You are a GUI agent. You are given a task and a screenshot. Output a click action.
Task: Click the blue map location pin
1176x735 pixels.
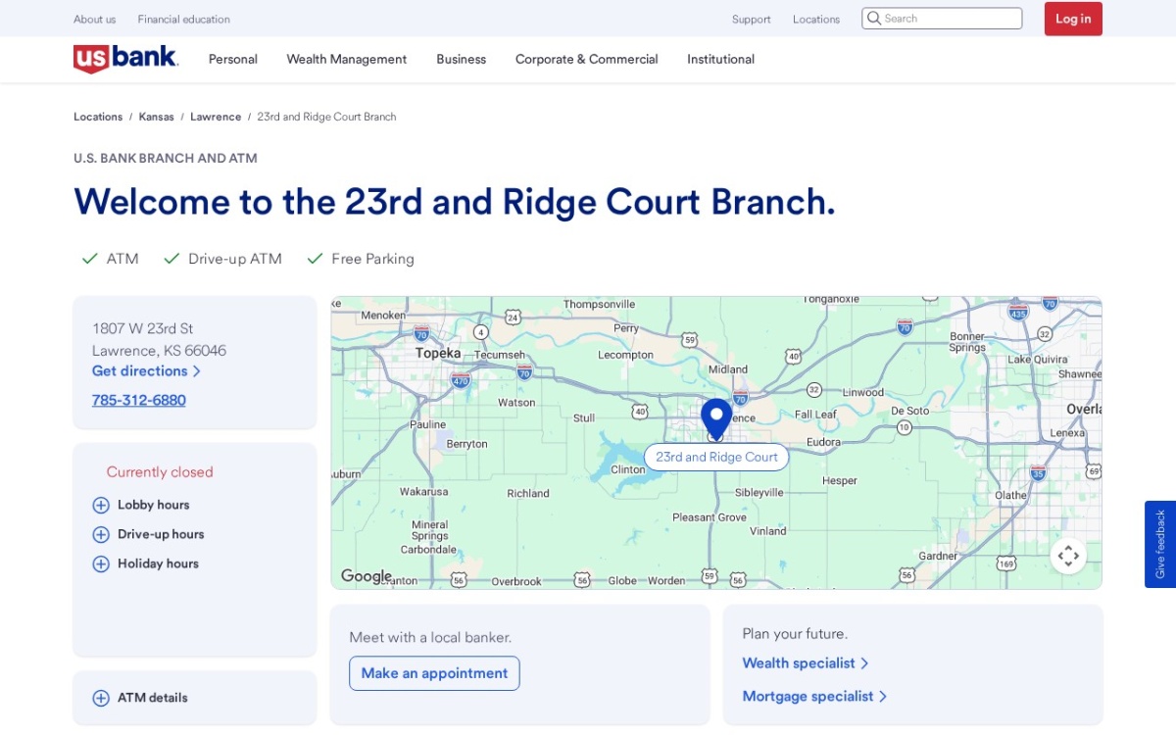click(x=716, y=419)
